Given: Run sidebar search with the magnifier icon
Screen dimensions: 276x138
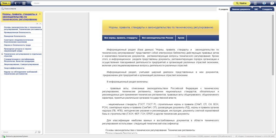Looking at the screenshot, I should pyautogui.click(x=36, y=132).
